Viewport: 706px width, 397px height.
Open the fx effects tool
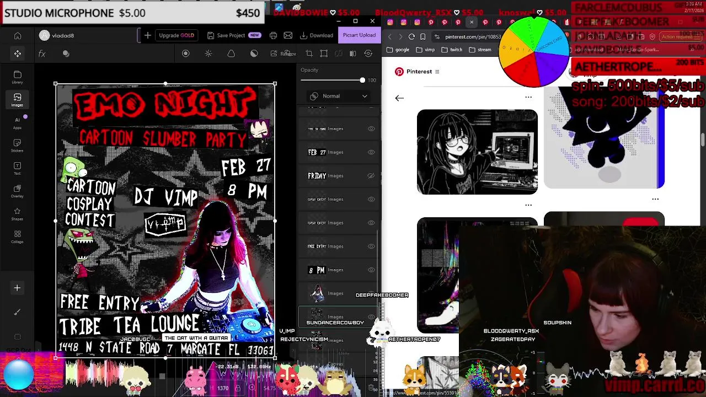coord(42,53)
